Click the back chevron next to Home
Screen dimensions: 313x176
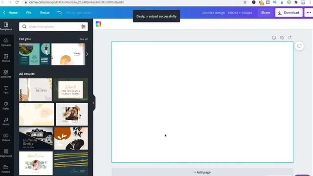click(x=4, y=13)
